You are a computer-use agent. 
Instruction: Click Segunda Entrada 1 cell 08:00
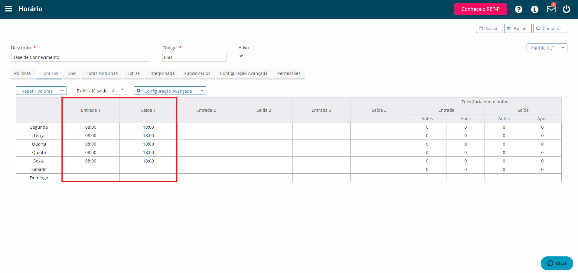91,127
